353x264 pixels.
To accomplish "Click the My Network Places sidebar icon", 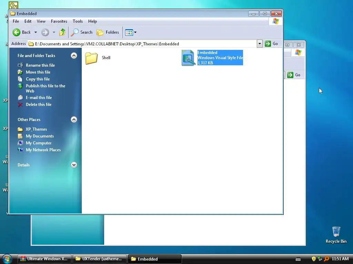I will (x=20, y=150).
